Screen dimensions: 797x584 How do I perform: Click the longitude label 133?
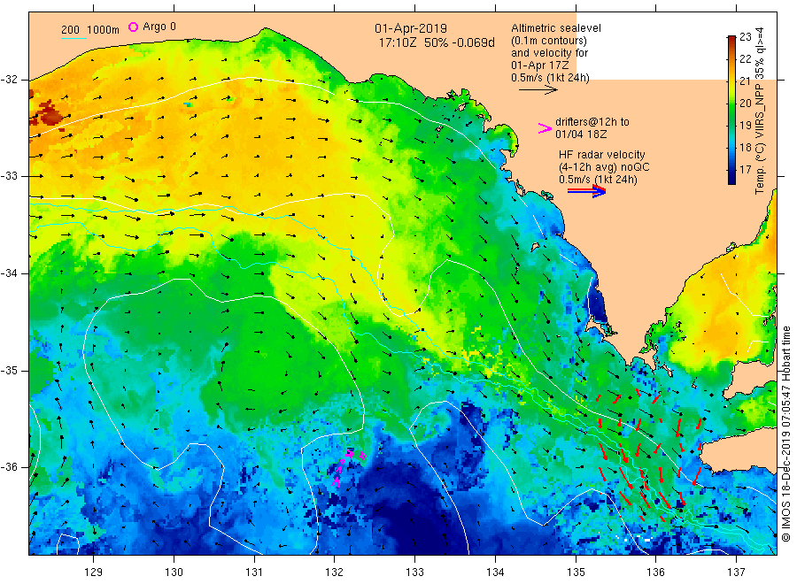[x=414, y=572]
